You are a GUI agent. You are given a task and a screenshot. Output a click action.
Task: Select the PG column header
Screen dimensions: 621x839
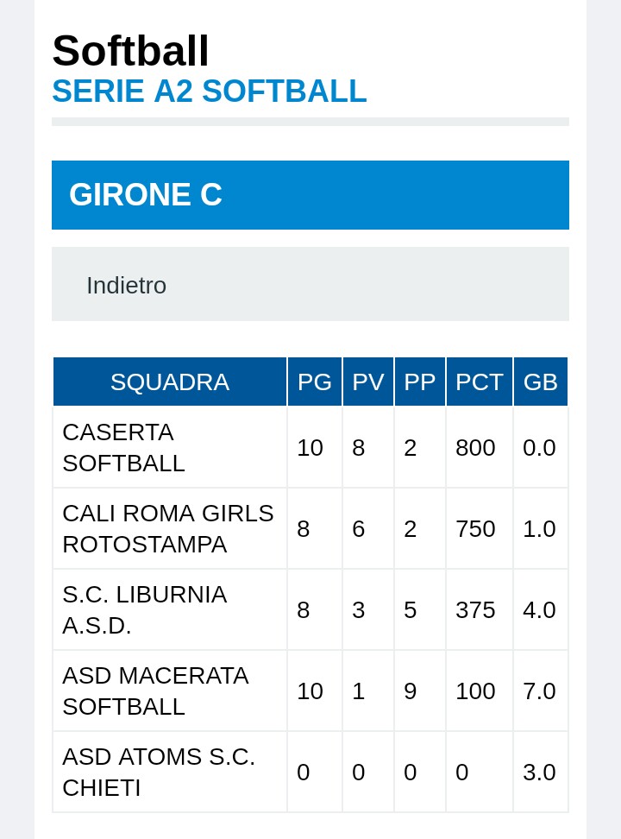pos(315,382)
